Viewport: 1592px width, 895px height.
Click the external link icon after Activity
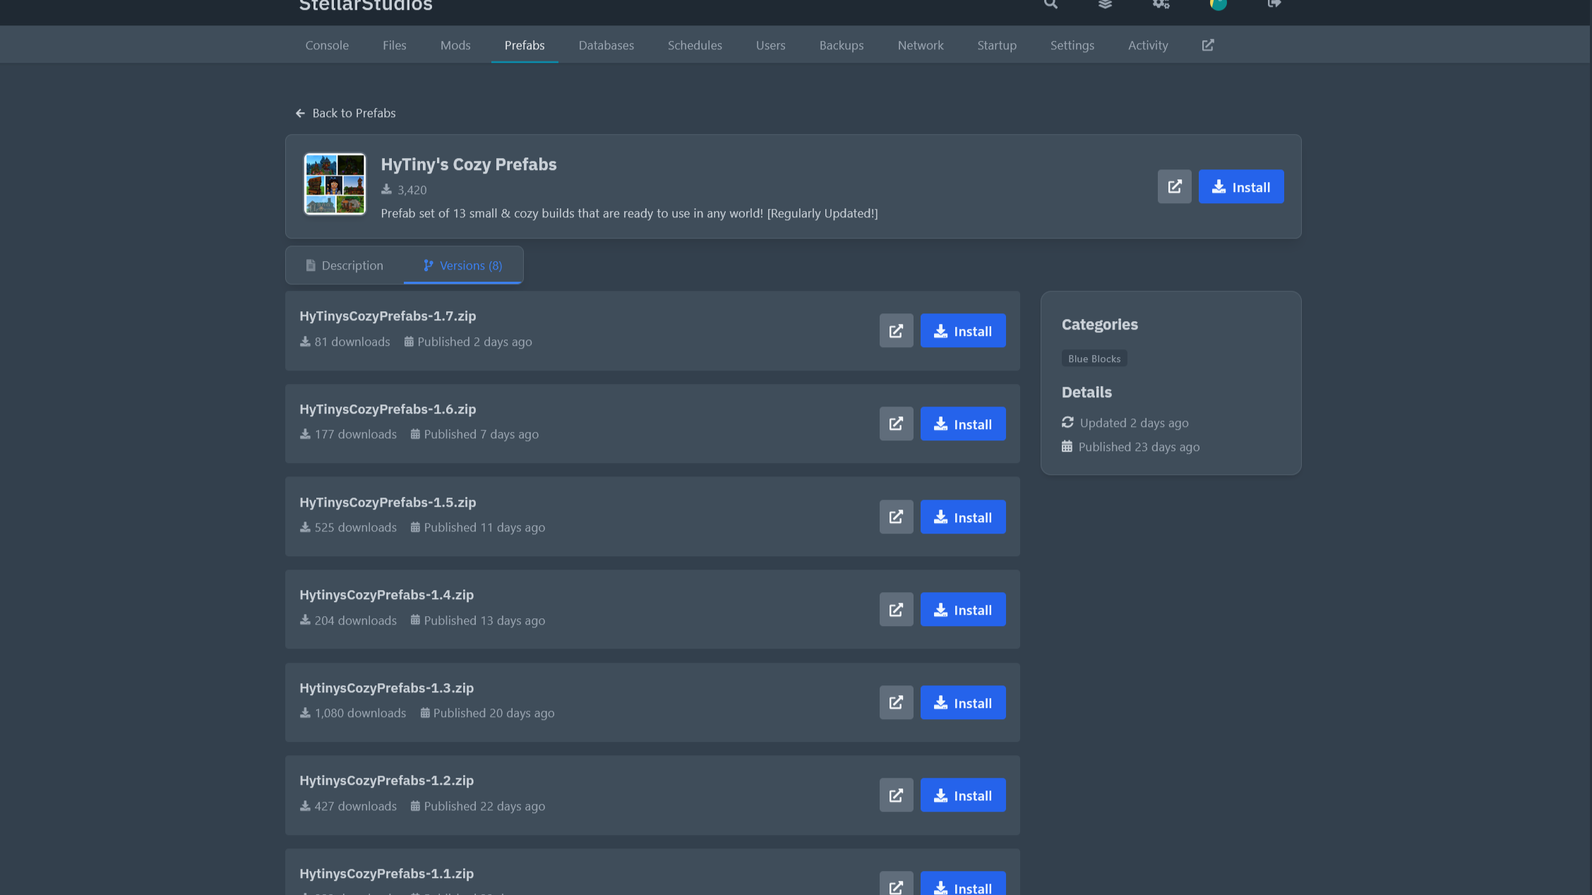pos(1208,45)
